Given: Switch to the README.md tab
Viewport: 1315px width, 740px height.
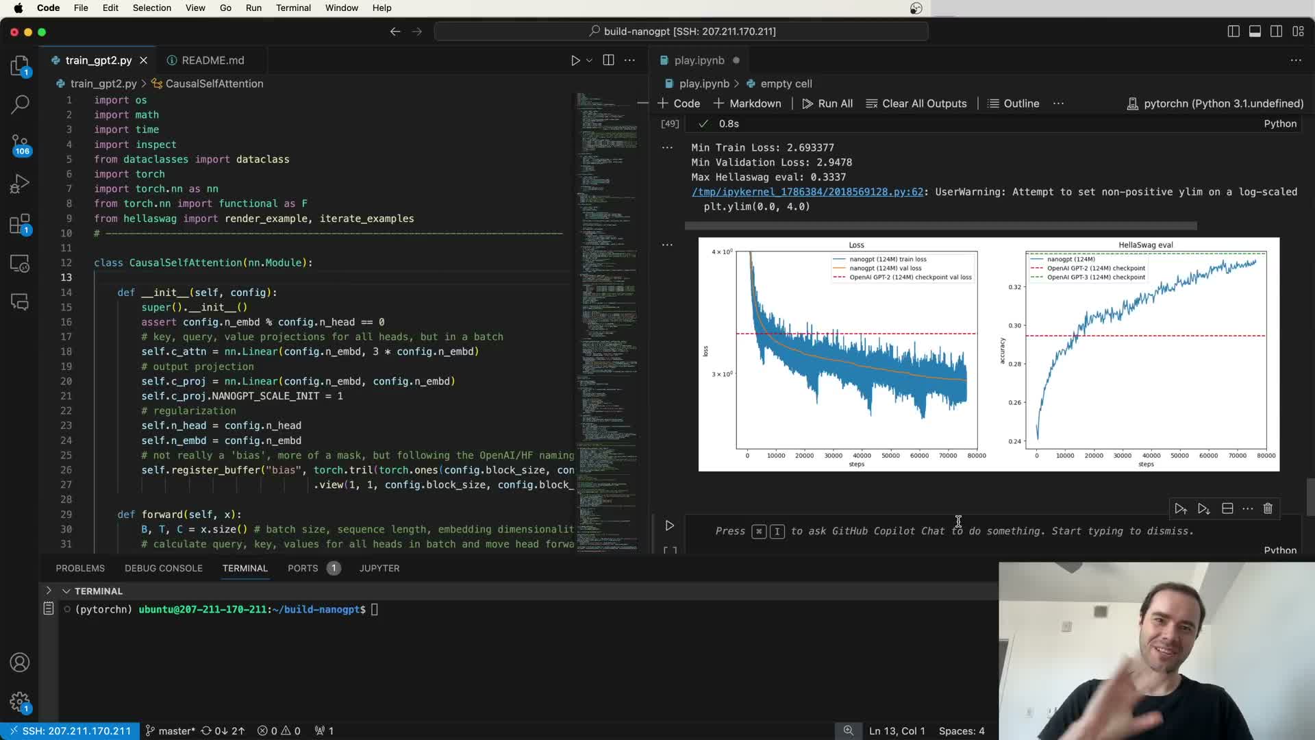Looking at the screenshot, I should pos(212,60).
